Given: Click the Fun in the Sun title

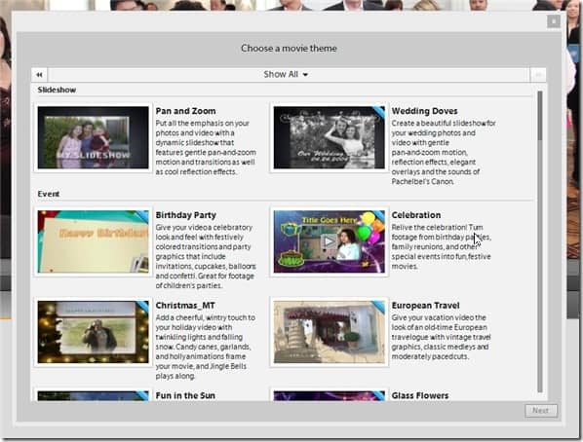Looking at the screenshot, I should (185, 395).
